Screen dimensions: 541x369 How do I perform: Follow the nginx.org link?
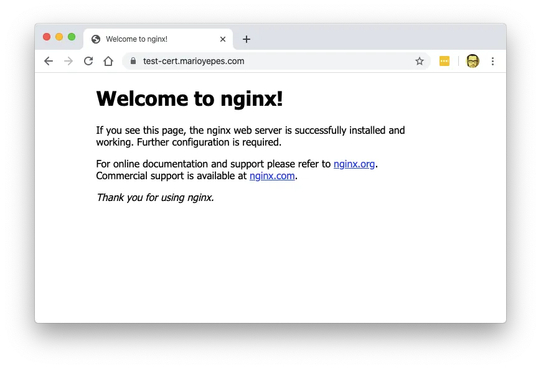(x=354, y=164)
